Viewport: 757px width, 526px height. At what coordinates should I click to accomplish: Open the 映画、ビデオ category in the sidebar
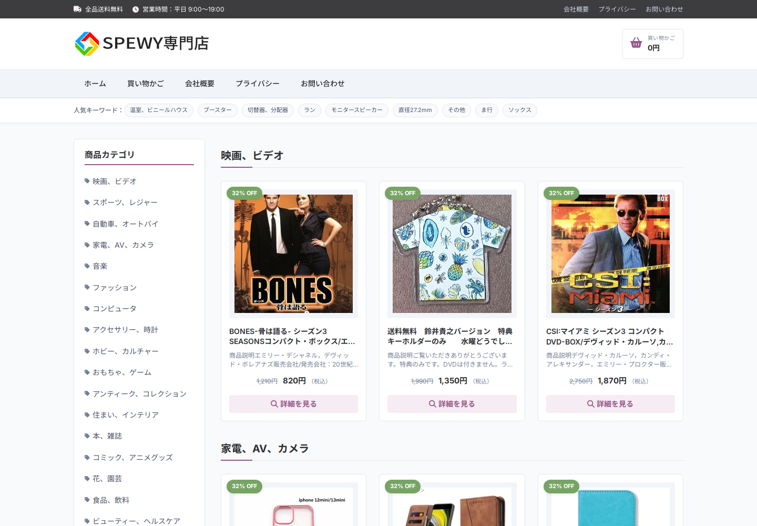[x=114, y=181]
